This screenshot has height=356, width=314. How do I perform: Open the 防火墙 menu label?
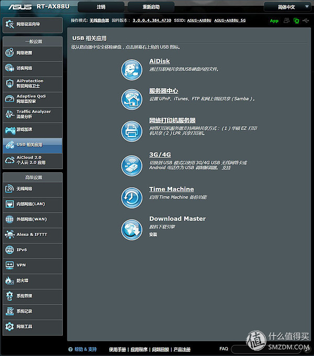[22, 281]
